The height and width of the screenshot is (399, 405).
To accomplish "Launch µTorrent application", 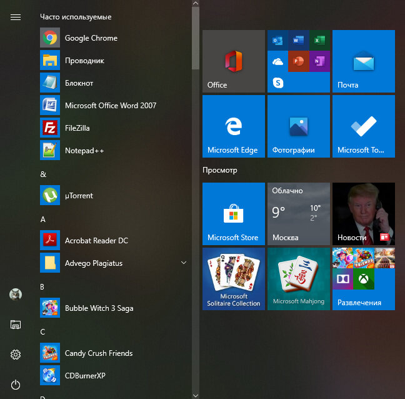I will [114, 195].
